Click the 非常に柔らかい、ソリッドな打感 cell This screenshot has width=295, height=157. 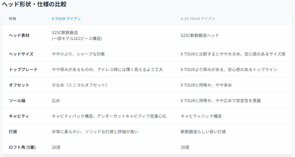click(x=95, y=132)
